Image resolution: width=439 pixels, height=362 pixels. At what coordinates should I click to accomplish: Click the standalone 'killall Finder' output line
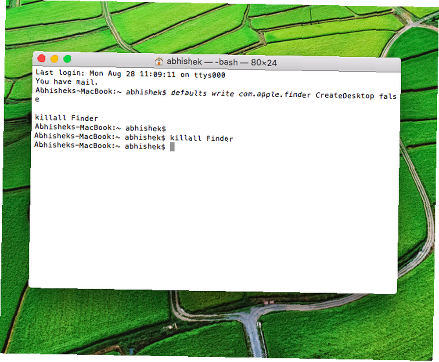(x=67, y=118)
